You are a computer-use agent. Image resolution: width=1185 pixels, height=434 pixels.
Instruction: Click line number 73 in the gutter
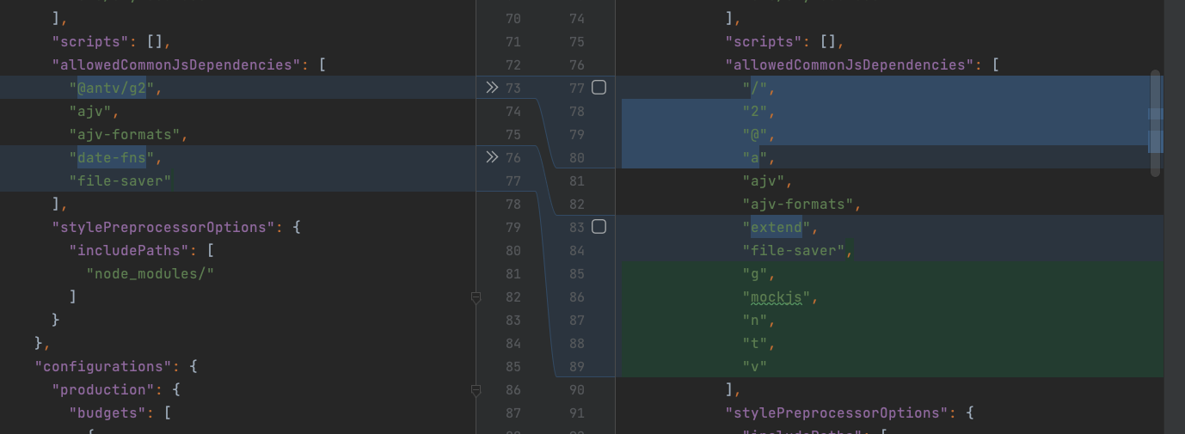click(513, 88)
